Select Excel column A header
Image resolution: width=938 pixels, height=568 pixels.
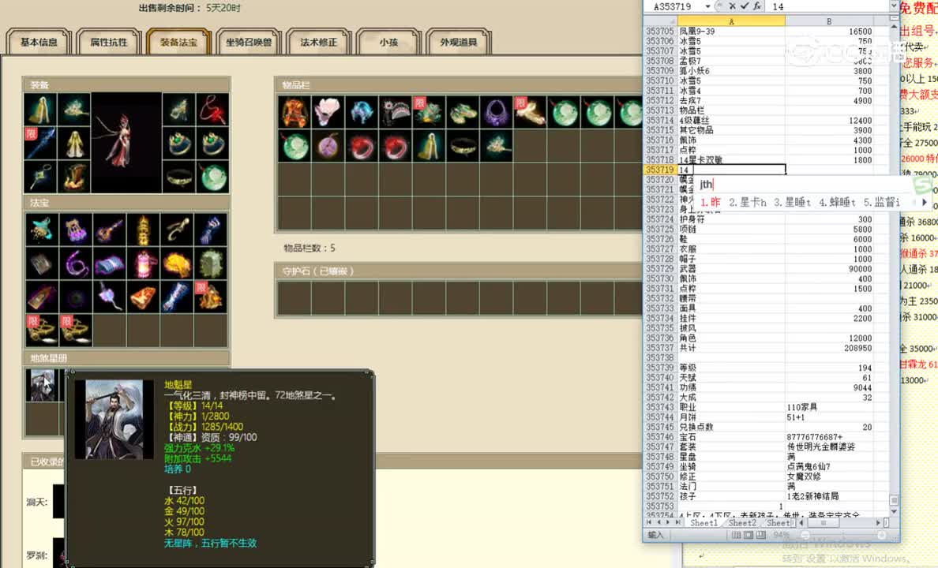(x=731, y=21)
